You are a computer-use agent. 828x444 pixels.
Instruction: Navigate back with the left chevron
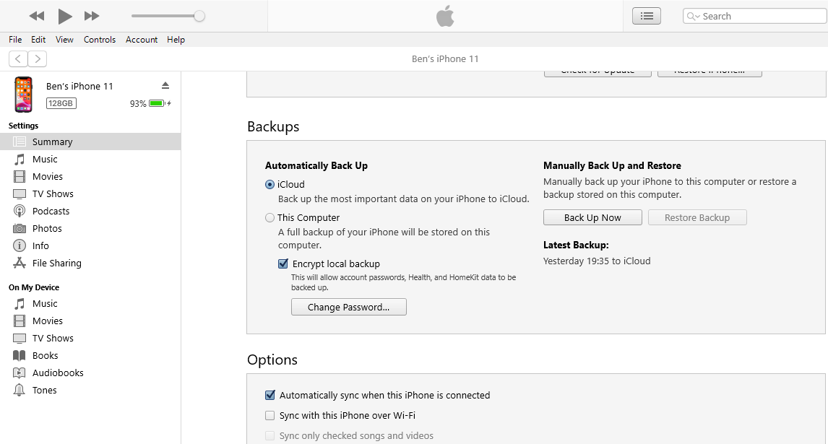(19, 58)
